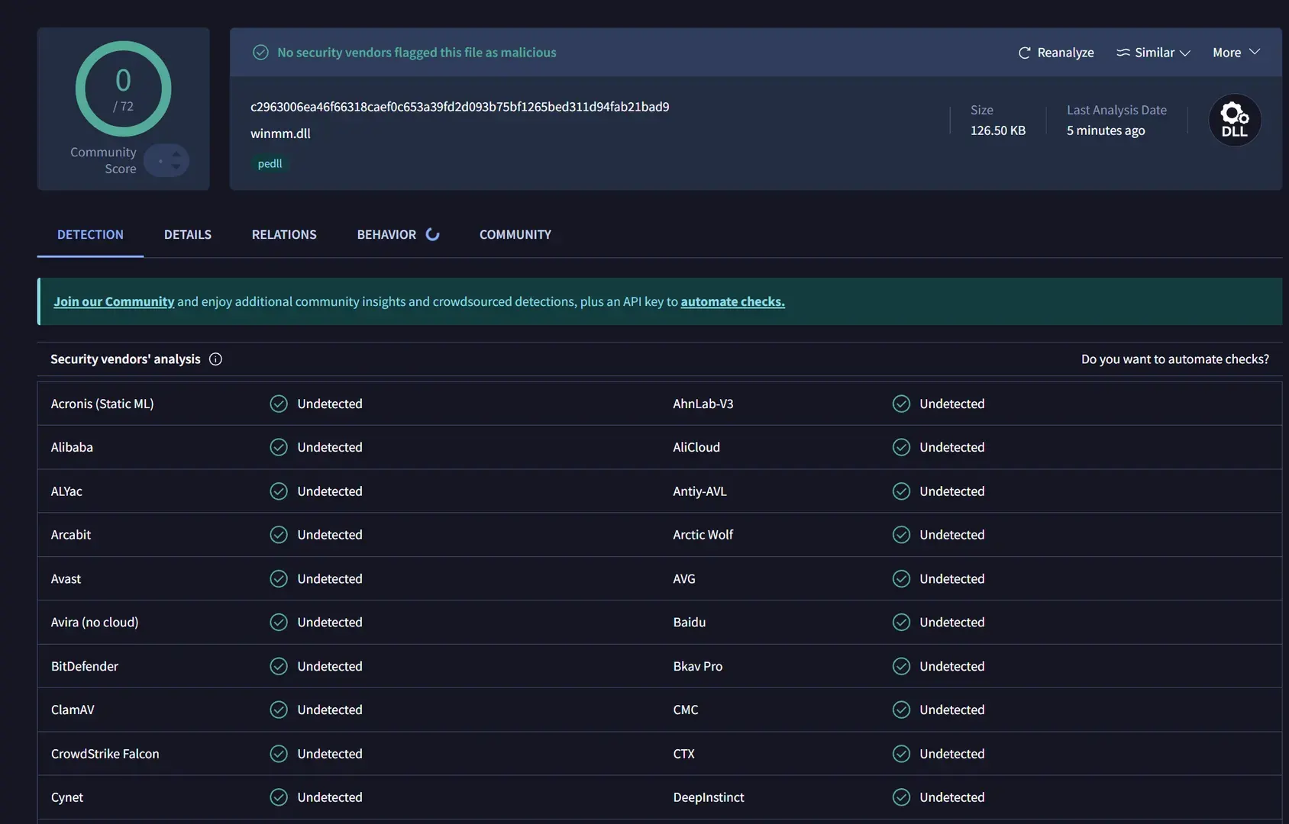Open the More dropdown menu
This screenshot has height=824, width=1289.
tap(1236, 53)
